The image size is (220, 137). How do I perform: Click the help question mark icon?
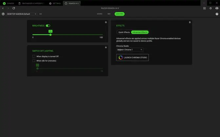pyautogui.click(x=217, y=14)
